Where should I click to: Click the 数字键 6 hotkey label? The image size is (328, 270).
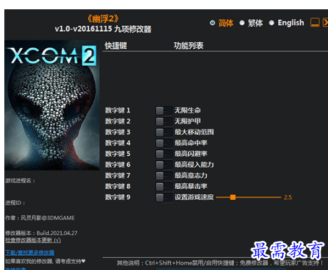click(118, 164)
